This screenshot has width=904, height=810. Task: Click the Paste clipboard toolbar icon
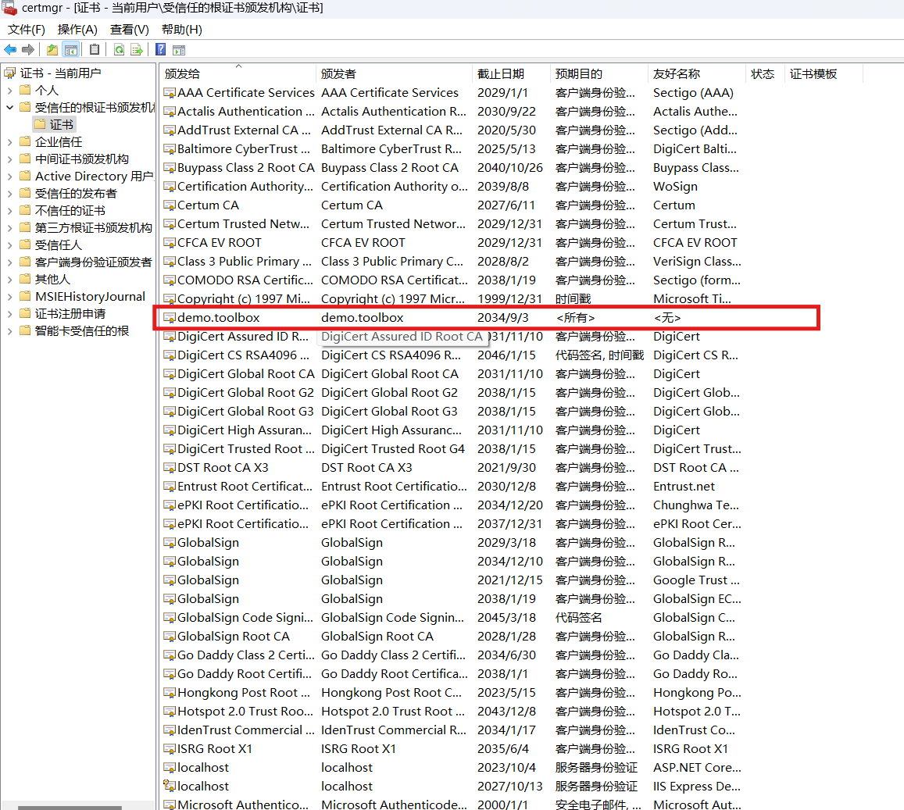click(x=95, y=50)
